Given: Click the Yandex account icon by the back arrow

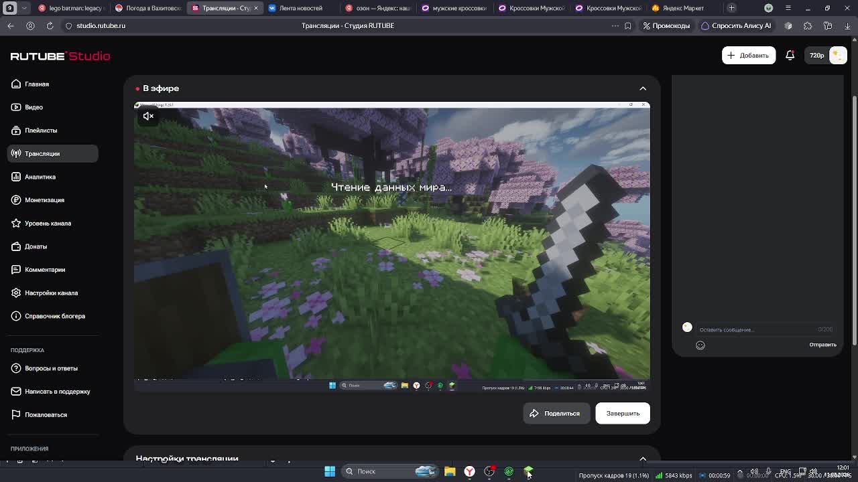Looking at the screenshot, I should 30,25.
